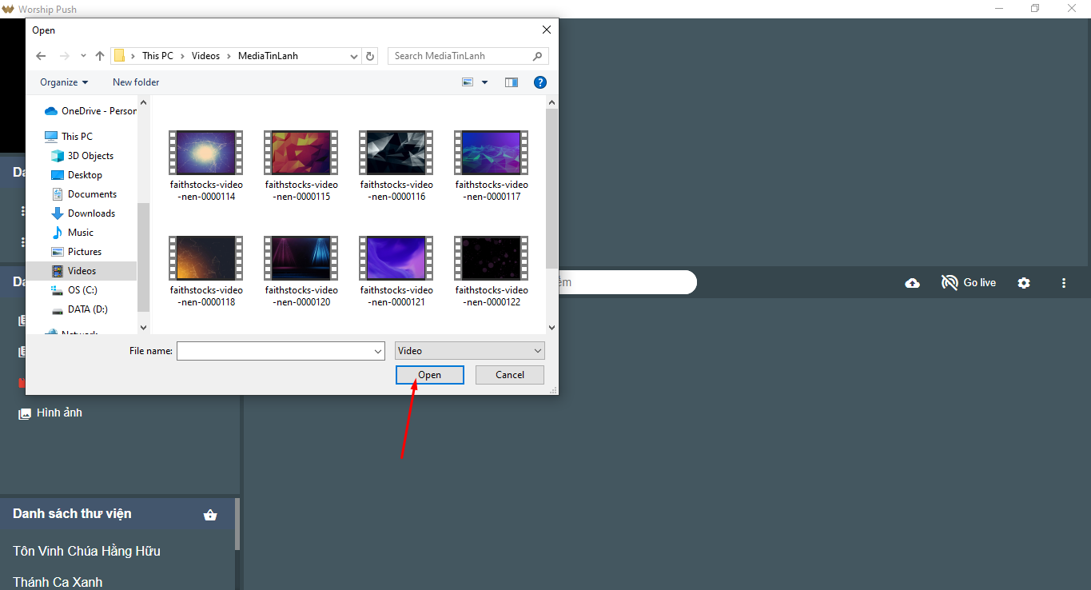The height and width of the screenshot is (590, 1091).
Task: Click cloud upload icon in Worship Push
Action: [912, 283]
